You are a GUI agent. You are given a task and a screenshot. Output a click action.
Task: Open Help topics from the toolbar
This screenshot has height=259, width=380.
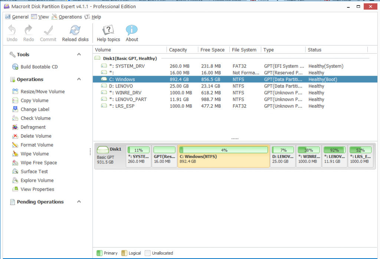point(108,33)
